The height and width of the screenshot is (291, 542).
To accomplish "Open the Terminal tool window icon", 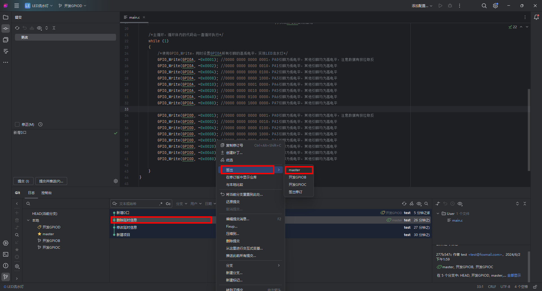I will pyautogui.click(x=6, y=254).
